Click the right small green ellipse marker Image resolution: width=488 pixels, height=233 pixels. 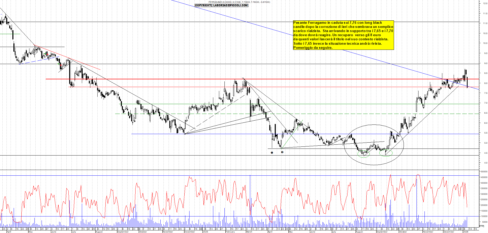pyautogui.click(x=386, y=153)
